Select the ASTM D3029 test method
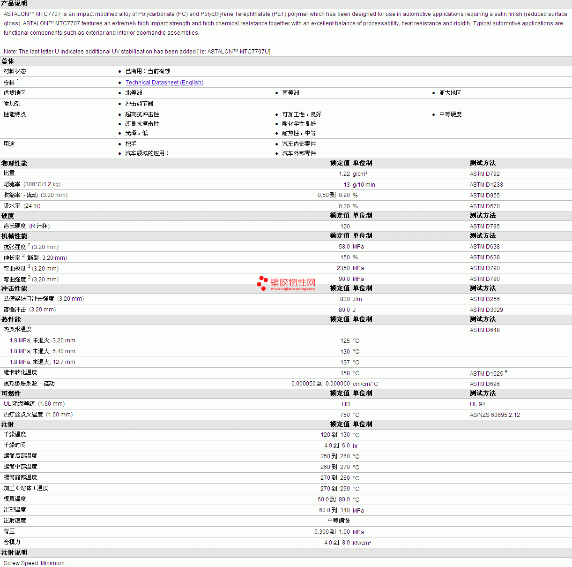Screen dimensions: 572x567 (486, 310)
